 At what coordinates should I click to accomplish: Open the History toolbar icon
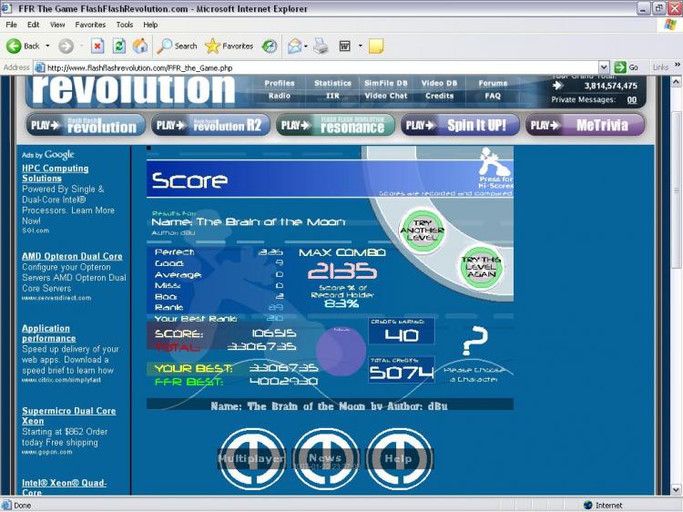coord(270,46)
